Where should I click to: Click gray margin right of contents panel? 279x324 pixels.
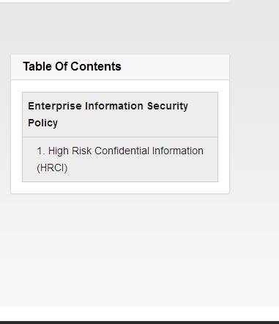[x=254, y=123]
